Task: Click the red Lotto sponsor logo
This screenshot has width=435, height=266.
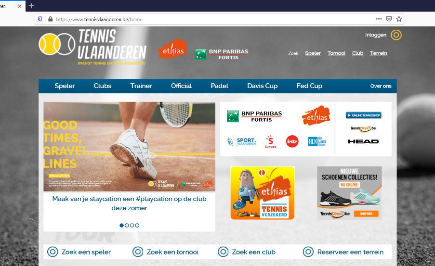Action: tap(292, 141)
